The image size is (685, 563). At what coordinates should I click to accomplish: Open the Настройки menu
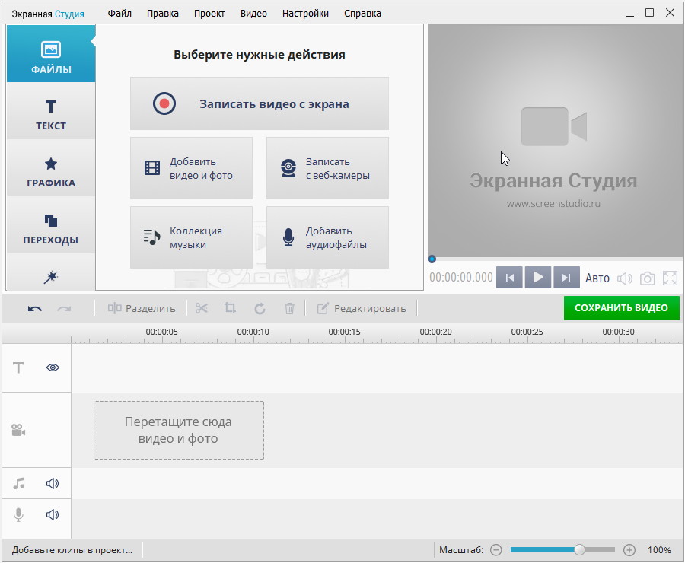click(305, 14)
